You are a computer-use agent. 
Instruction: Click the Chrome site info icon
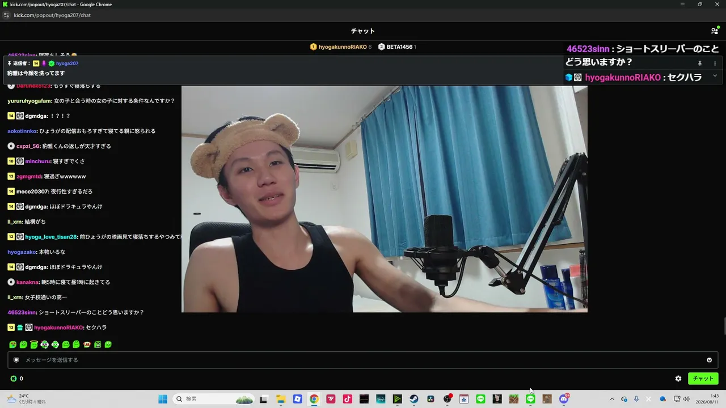point(7,15)
